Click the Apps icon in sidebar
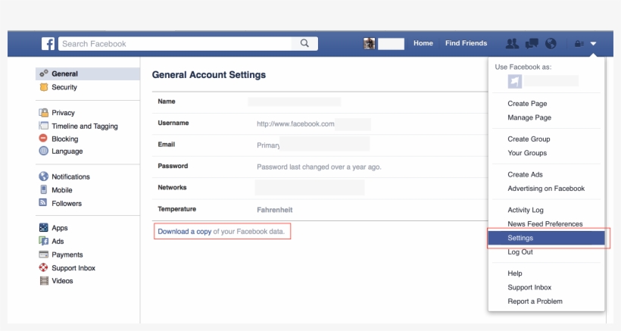 pyautogui.click(x=44, y=228)
